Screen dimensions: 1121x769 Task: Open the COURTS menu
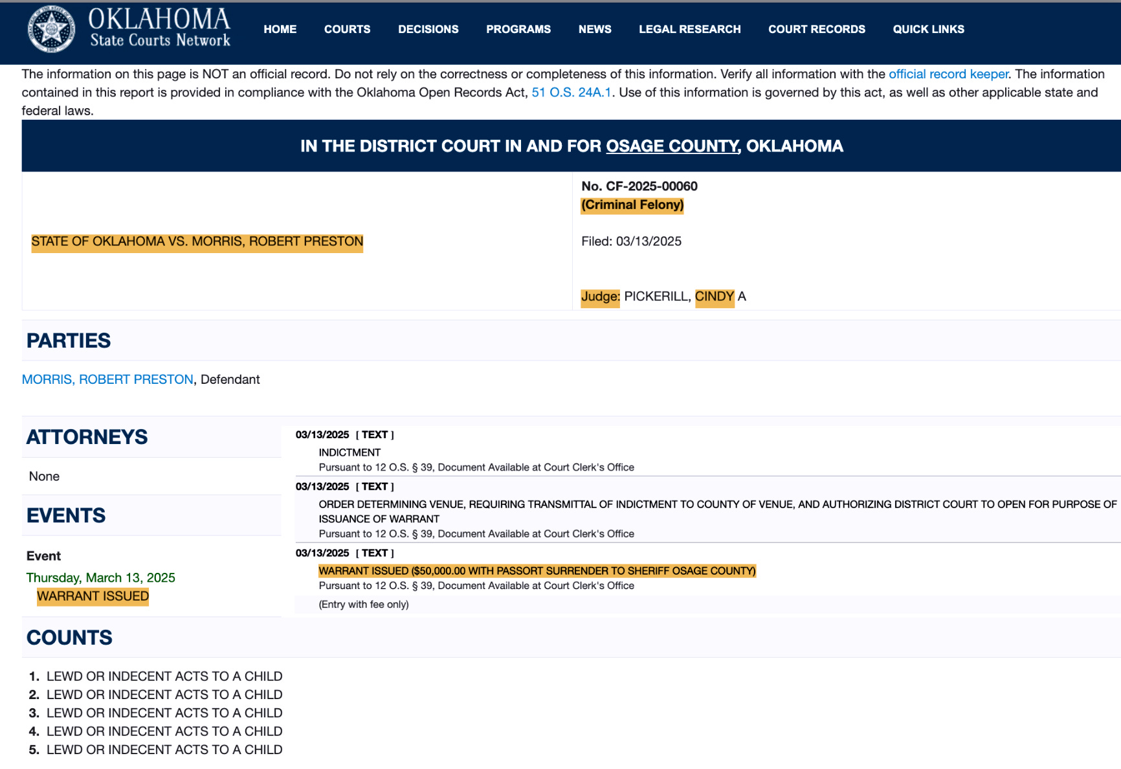pyautogui.click(x=347, y=29)
